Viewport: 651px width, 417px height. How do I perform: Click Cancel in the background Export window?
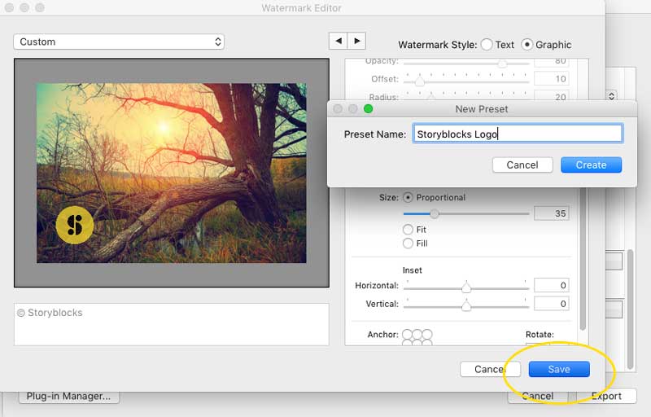538,397
